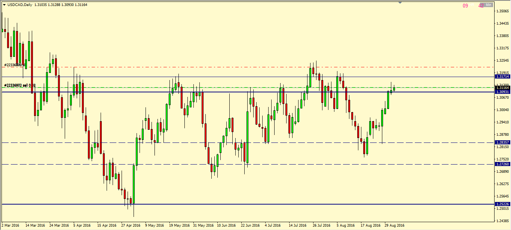Screen dimensions: 511x230
Task: Click the pink 09 hour counter
Action: click(465, 6)
